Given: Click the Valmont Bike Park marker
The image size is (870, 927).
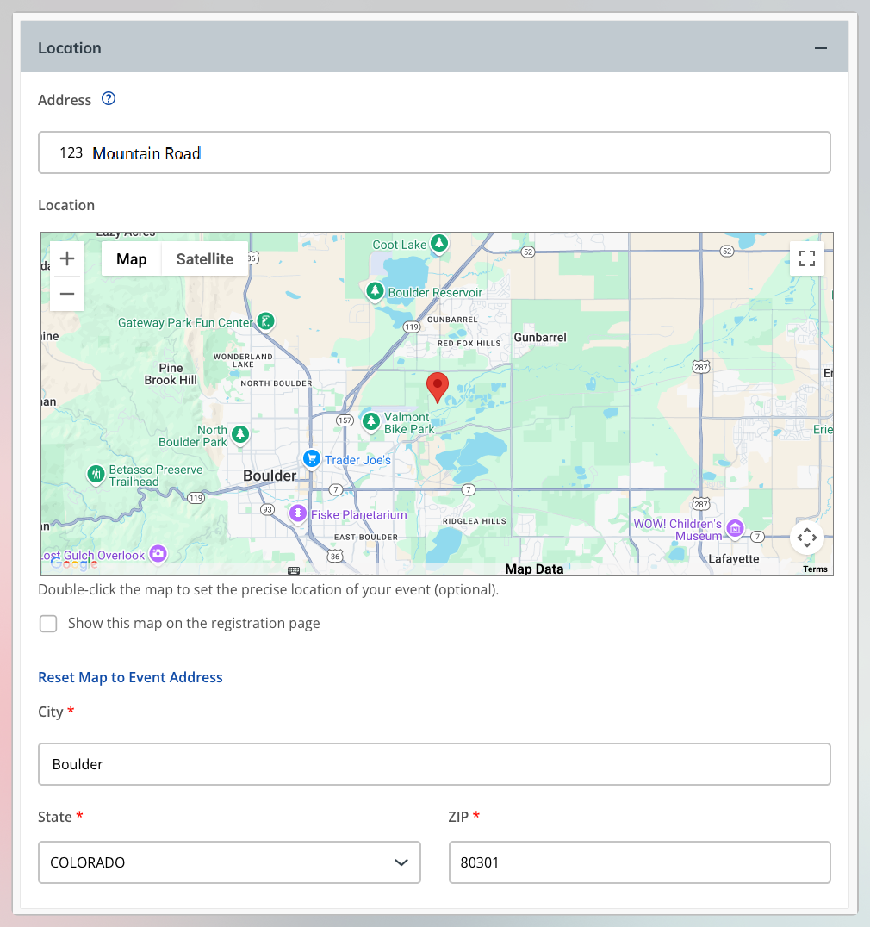Looking at the screenshot, I should click(x=370, y=422).
